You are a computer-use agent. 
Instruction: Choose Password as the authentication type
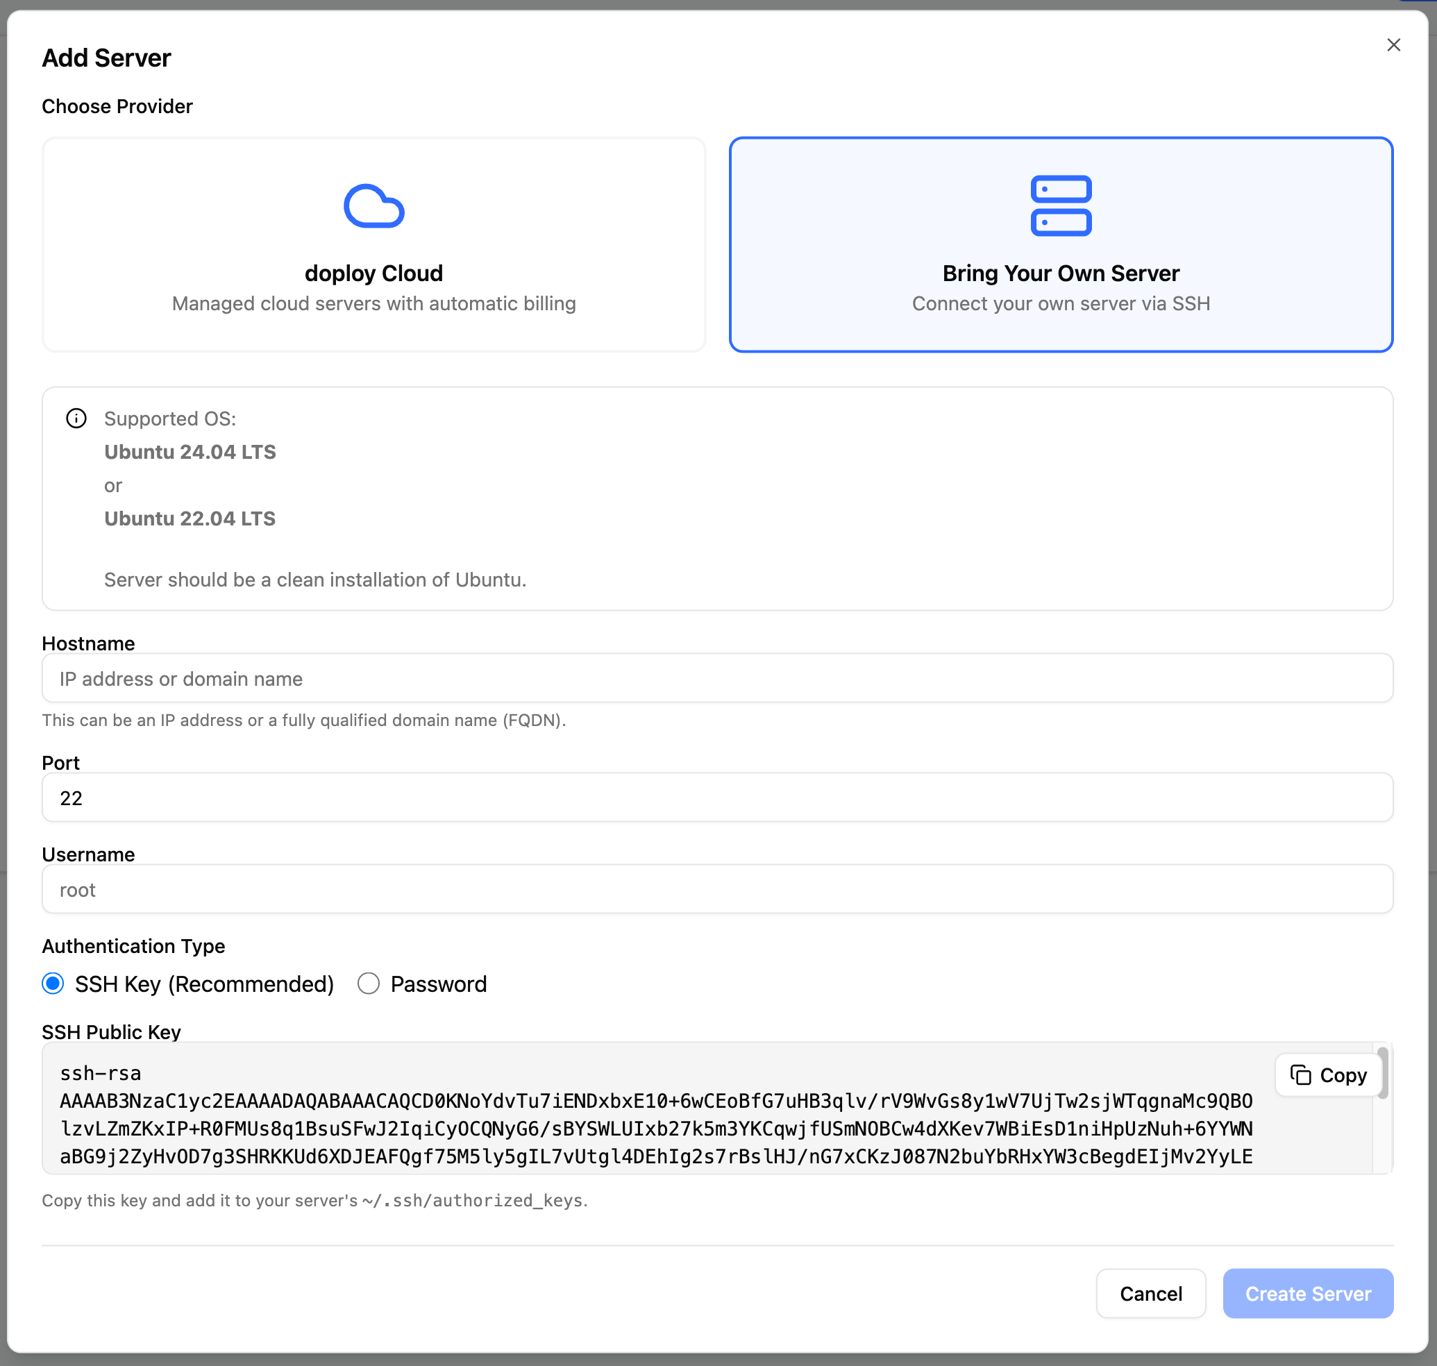(x=369, y=984)
